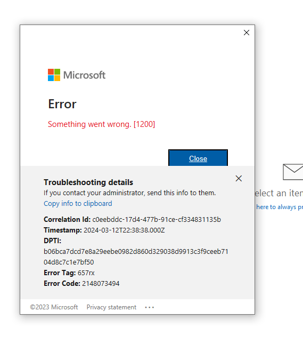Click Copy info to clipboard link
Screen dimensions: 303x360
[x=78, y=204]
